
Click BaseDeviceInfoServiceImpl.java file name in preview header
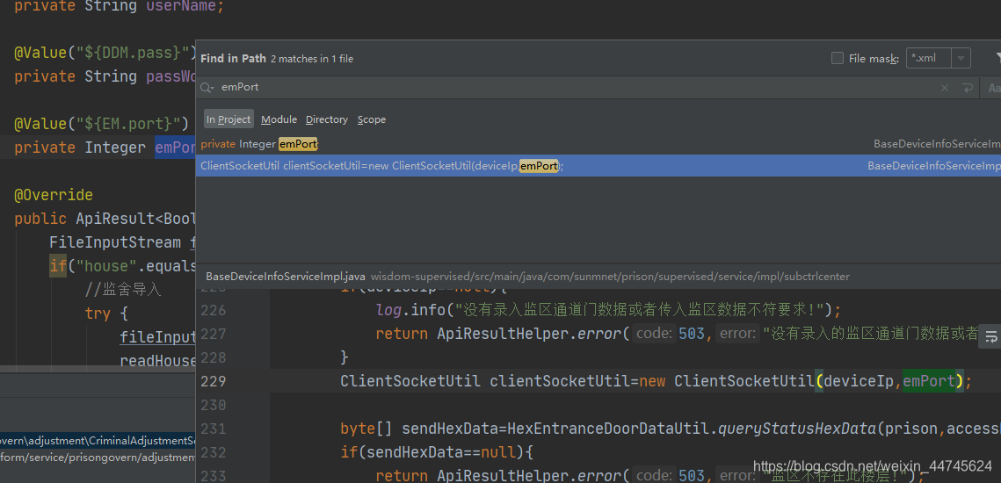286,277
